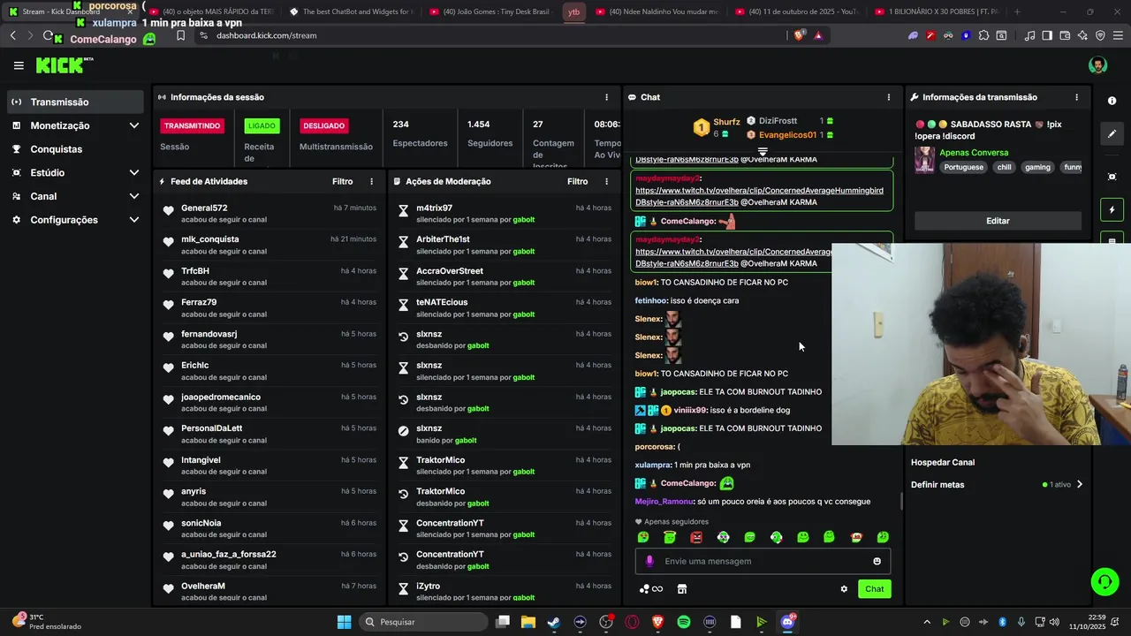Click the purple microphone icon in message box
The width and height of the screenshot is (1131, 636).
[649, 561]
